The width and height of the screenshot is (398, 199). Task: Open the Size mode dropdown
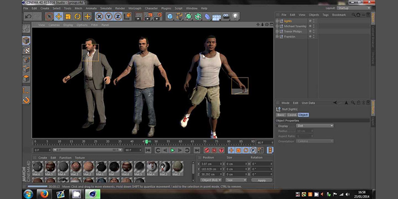coord(236,180)
